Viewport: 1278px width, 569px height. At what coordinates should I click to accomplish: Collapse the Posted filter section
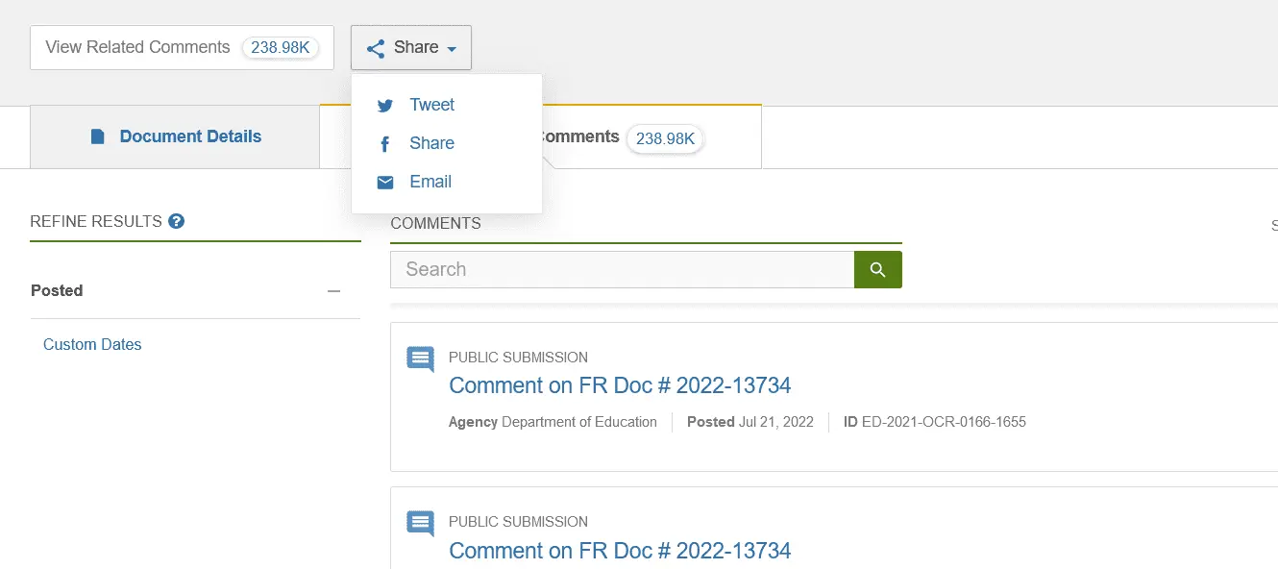tap(333, 291)
